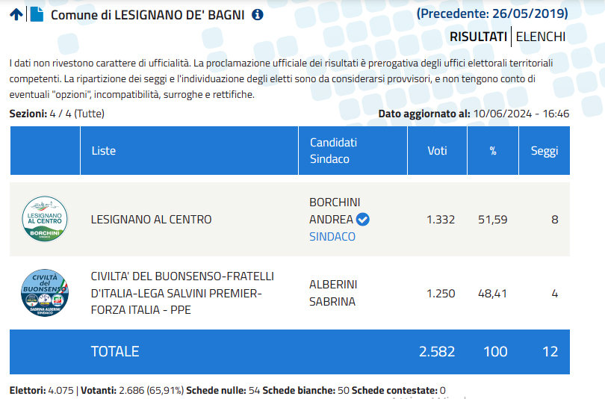Open the blue document page icon
This screenshot has height=399, width=605.
click(x=37, y=14)
